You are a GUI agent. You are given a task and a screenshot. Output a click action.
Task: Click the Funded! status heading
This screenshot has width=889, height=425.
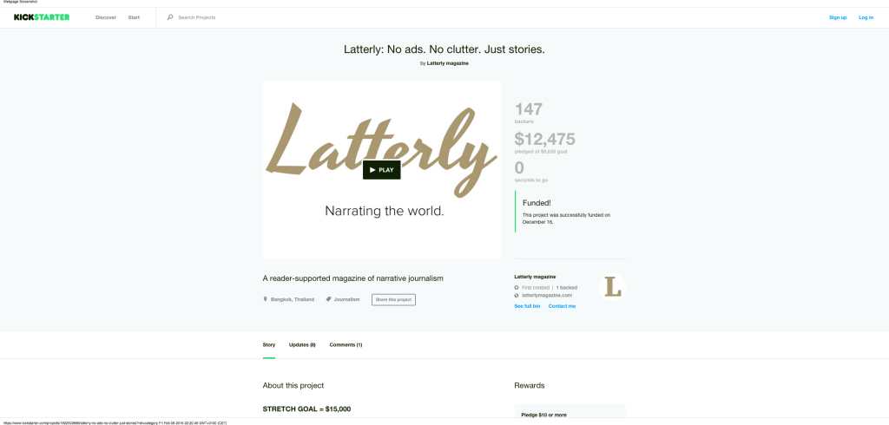pyautogui.click(x=537, y=202)
